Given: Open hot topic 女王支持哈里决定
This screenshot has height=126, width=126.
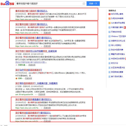Looking at the screenshot, I should [118, 68].
